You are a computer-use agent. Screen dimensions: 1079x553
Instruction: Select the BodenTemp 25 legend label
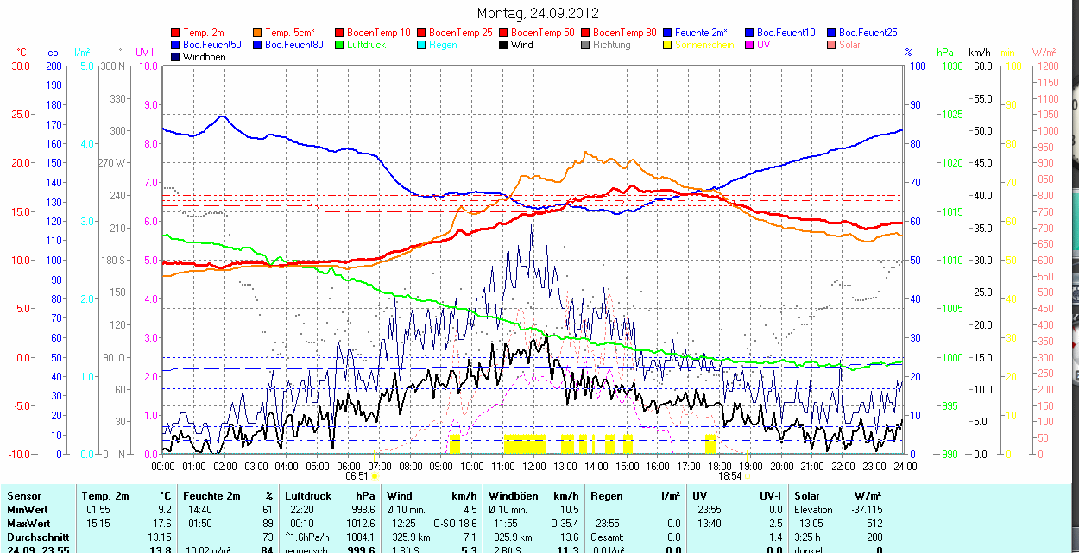[461, 33]
